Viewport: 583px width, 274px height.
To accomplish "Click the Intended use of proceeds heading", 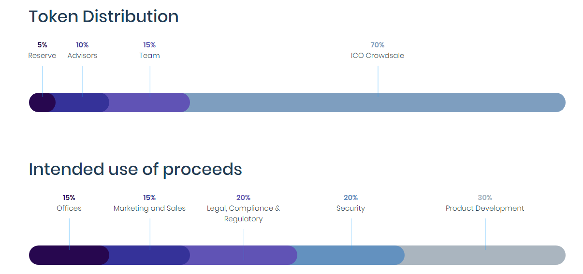I will pyautogui.click(x=135, y=169).
